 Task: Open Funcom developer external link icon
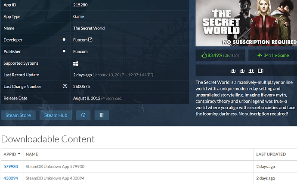coord(90,39)
